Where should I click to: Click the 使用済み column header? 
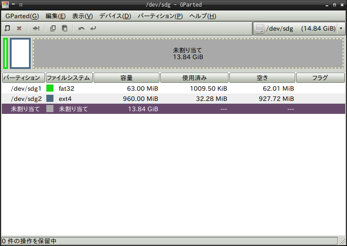194,78
